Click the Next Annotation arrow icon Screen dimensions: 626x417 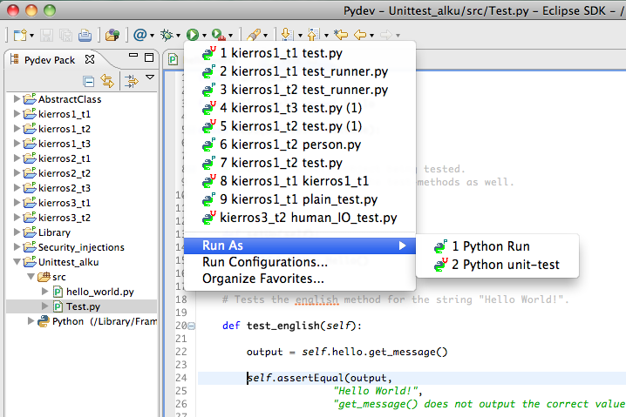pyautogui.click(x=287, y=35)
